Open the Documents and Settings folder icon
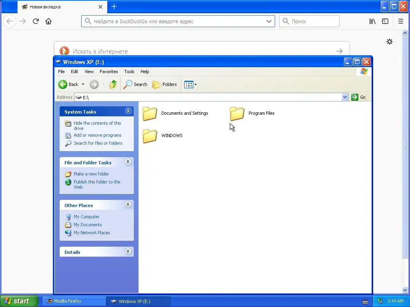 point(150,114)
